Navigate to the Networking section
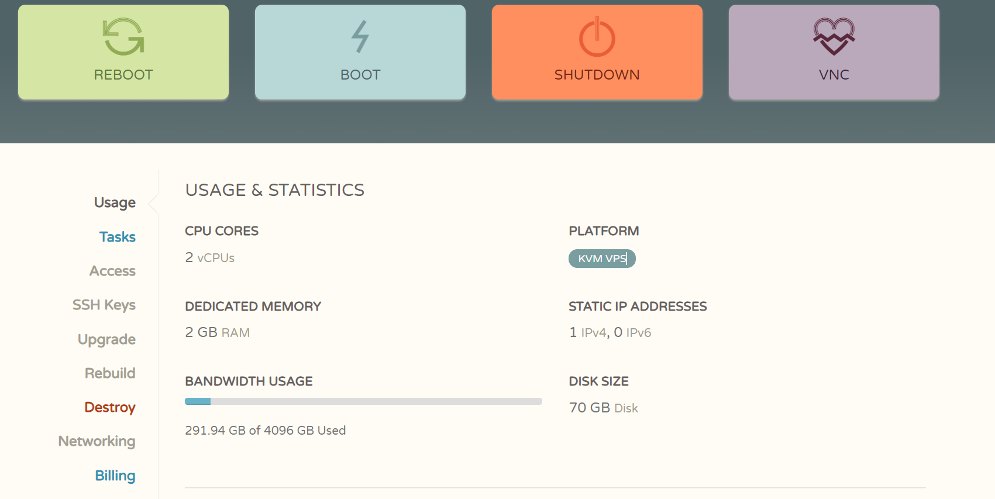 coord(97,441)
